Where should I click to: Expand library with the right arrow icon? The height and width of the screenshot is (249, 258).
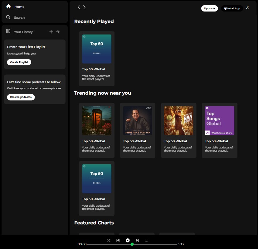(58, 32)
